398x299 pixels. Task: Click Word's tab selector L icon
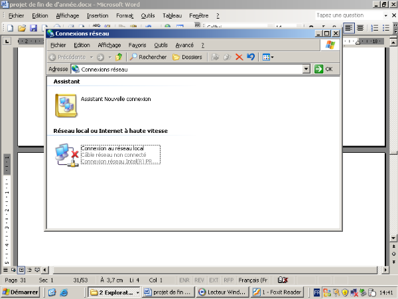7,41
